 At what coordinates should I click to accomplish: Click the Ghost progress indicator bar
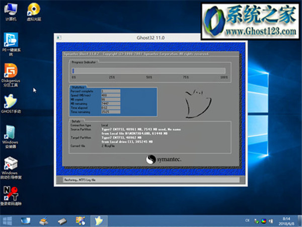point(148,70)
